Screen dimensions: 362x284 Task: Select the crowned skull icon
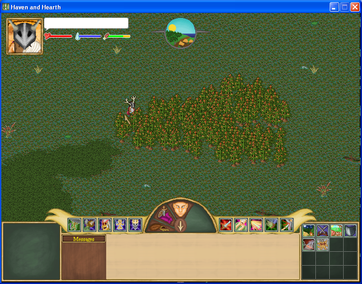coord(135,225)
